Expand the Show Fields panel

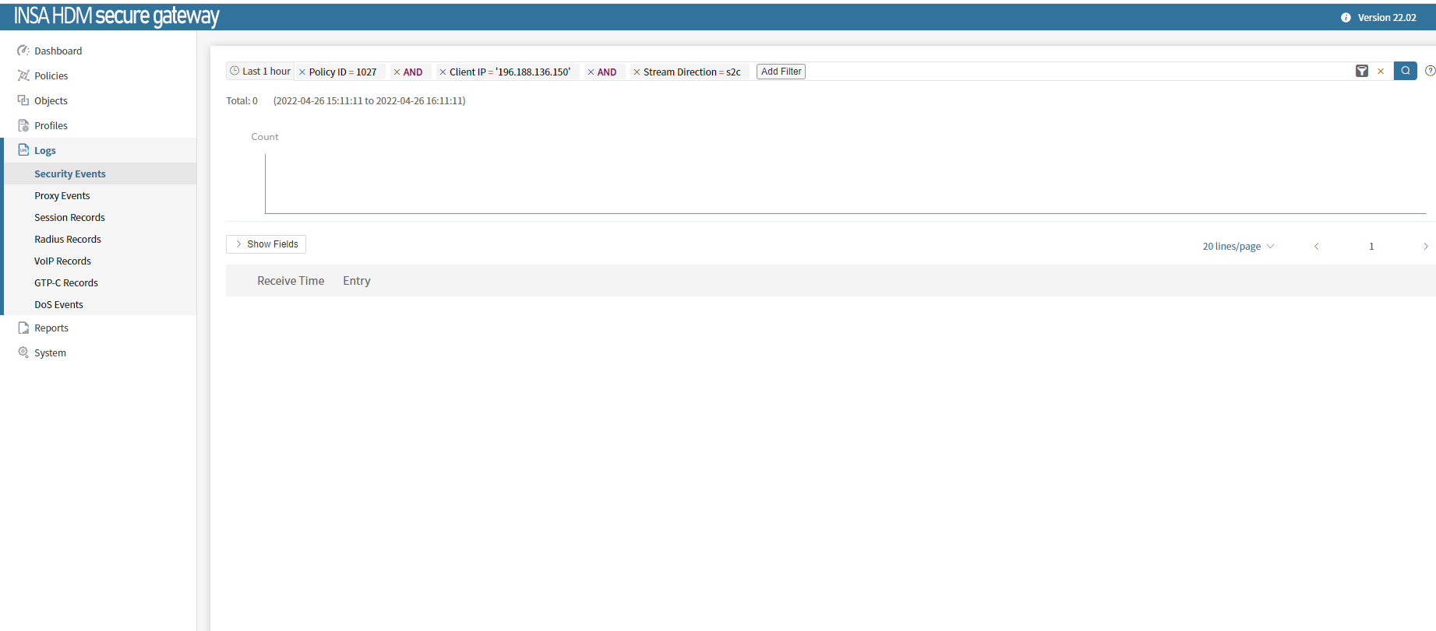coord(266,244)
